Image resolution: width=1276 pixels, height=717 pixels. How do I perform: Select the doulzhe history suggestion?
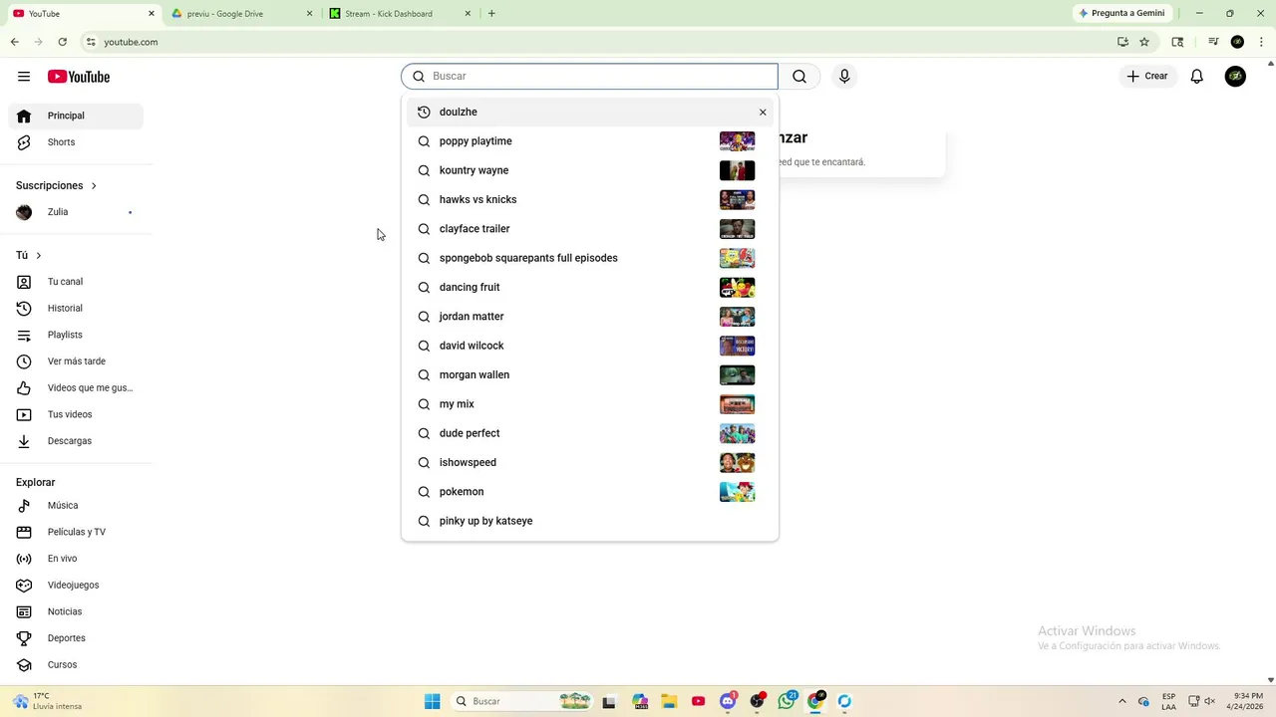(589, 113)
